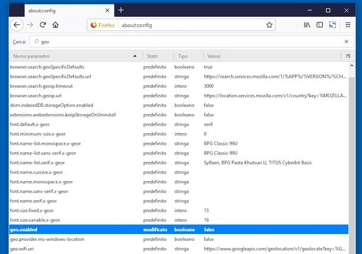Select dom.indexedDB.storageOption.enabled row
Screen dimensions: 362x254
(179, 105)
